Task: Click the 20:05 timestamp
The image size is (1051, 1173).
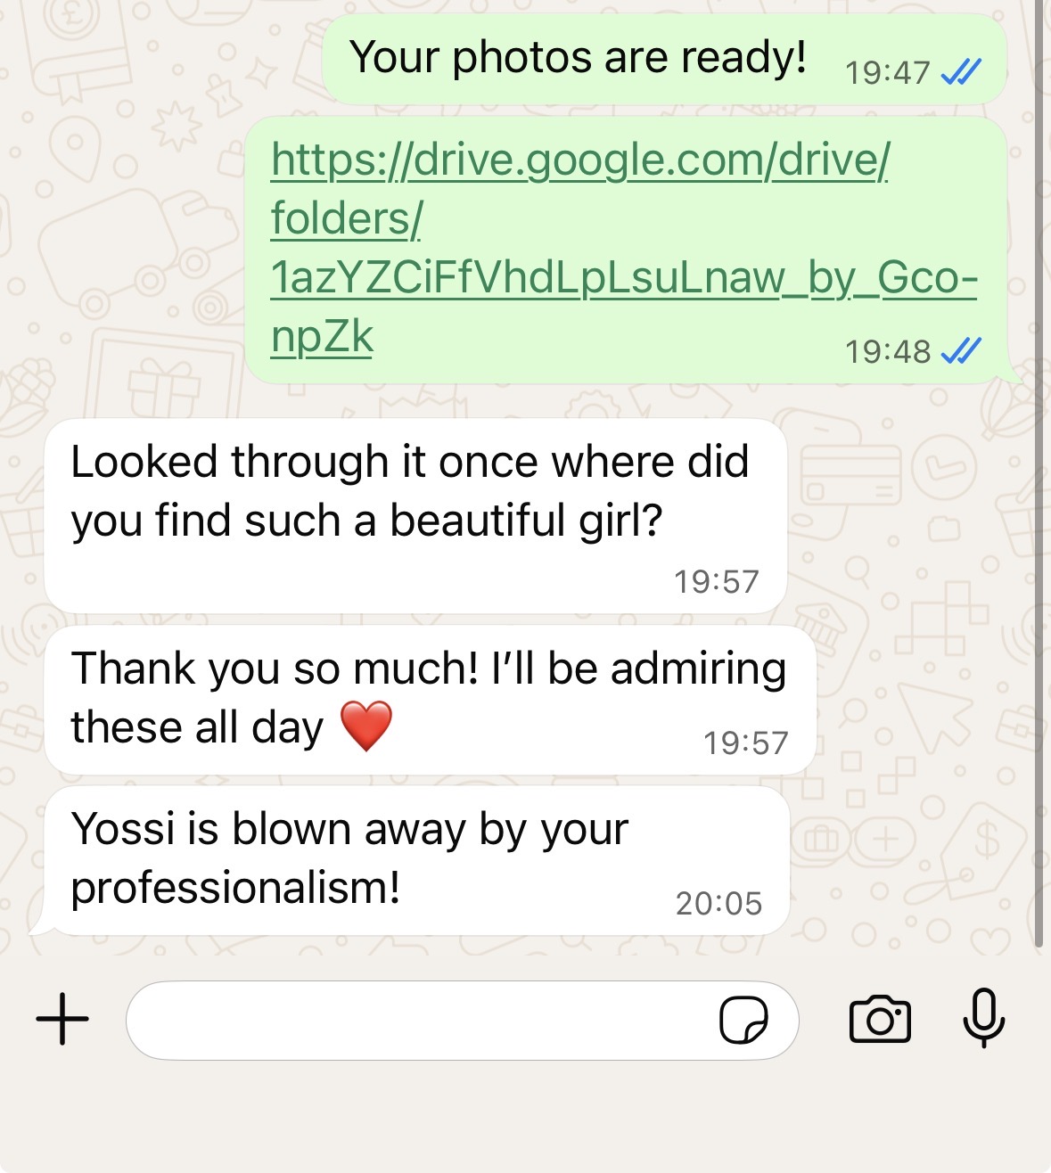Action: coord(718,904)
